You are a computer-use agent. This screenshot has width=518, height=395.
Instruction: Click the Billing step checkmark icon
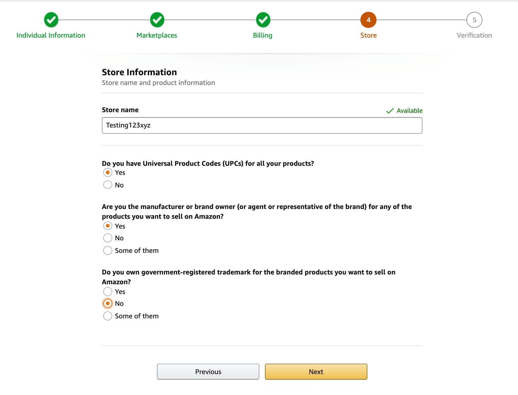click(263, 20)
